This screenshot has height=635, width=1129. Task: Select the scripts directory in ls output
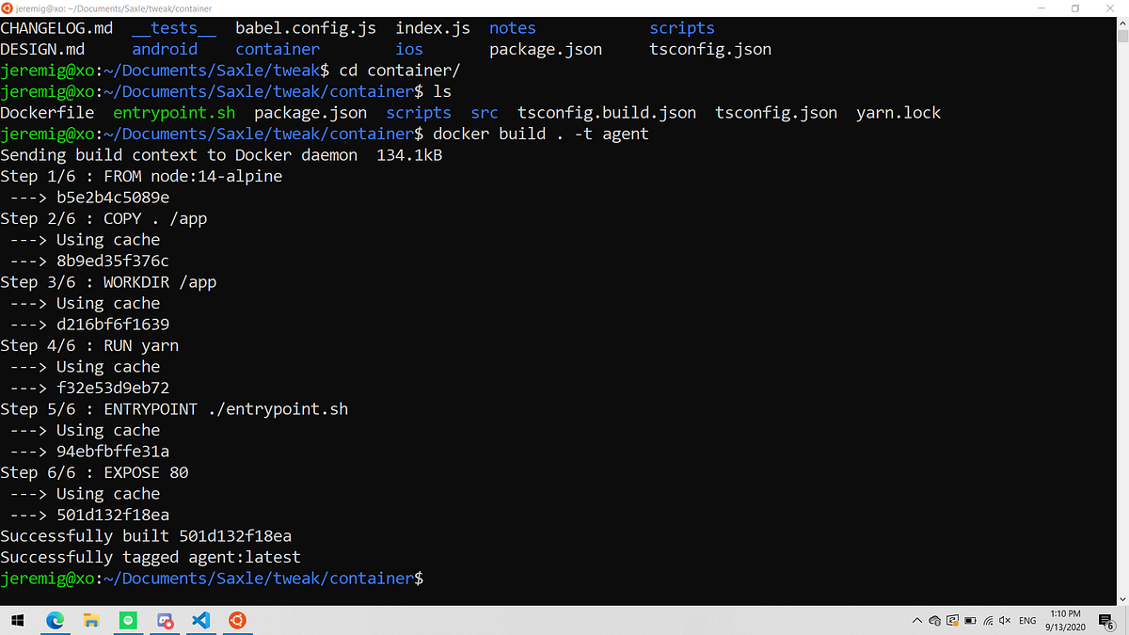click(x=418, y=112)
